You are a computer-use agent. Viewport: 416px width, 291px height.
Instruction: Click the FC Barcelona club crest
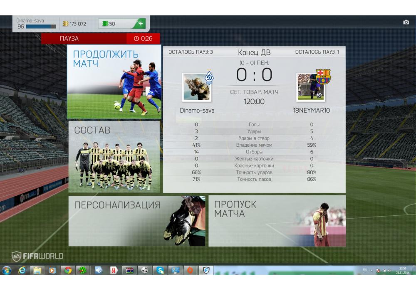tap(323, 77)
